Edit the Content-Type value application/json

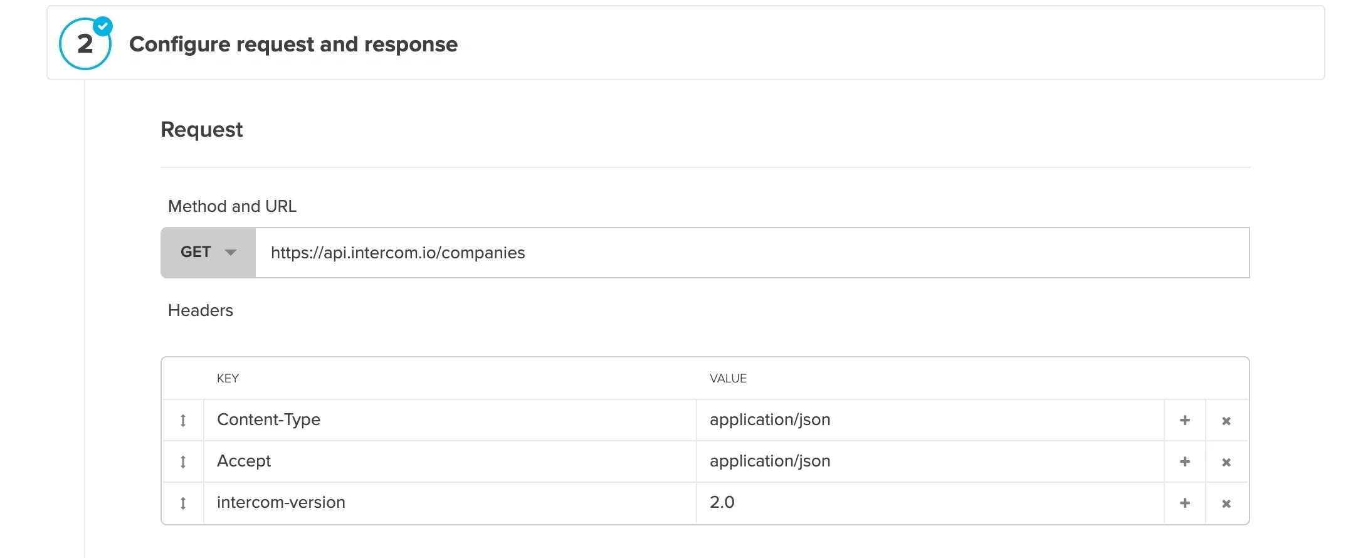770,420
